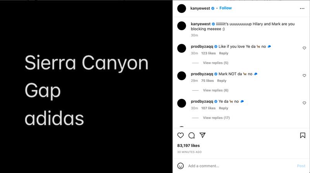Follow the kanyewest account

(226, 8)
